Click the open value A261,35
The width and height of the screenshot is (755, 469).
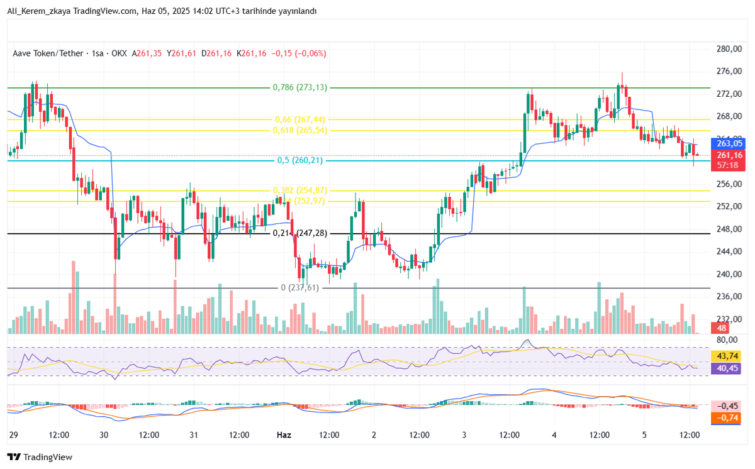tap(147, 53)
